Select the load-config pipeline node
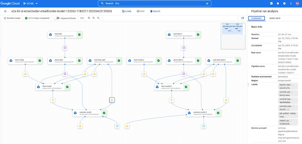 click(25, 61)
